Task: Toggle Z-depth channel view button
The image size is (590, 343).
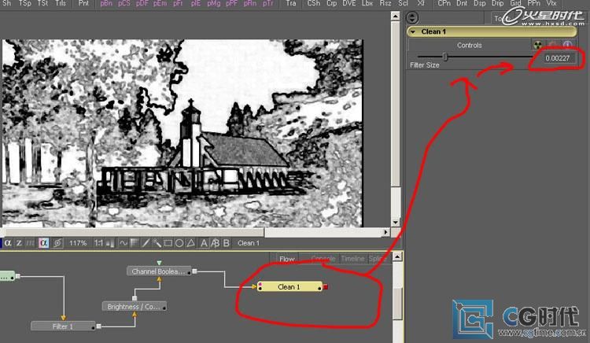Action: pyautogui.click(x=20, y=243)
